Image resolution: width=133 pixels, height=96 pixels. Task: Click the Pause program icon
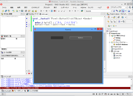52,11
